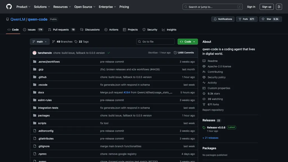The image size is (288, 162).
Task: Click the Apache-2.0 license scales icon
Action: (x=204, y=66)
